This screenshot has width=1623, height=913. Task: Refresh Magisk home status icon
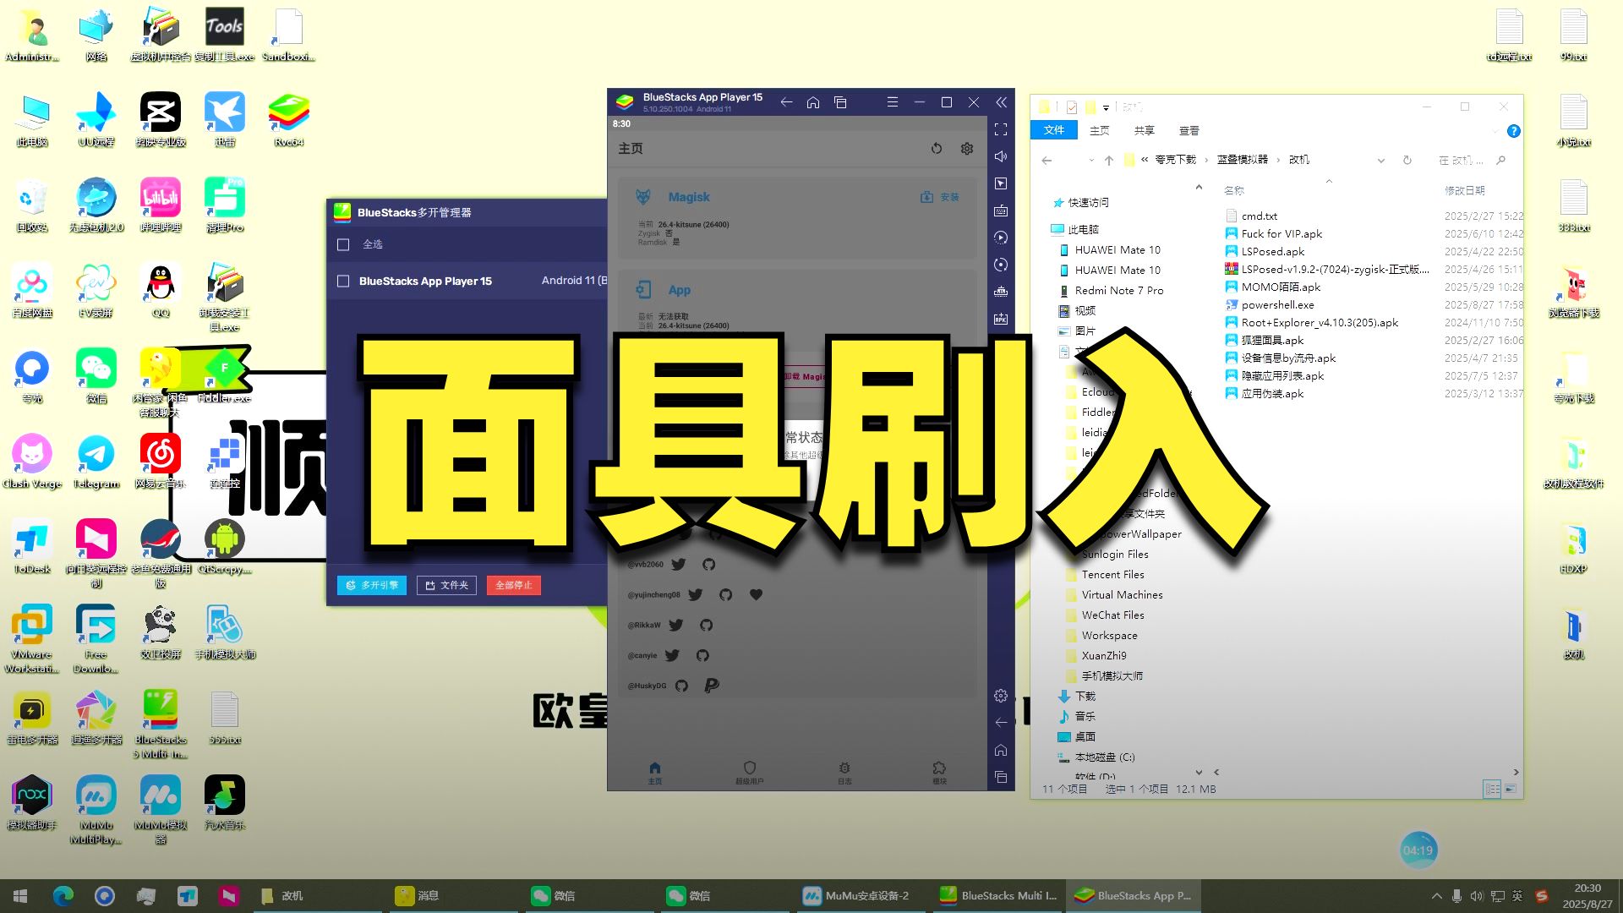937,148
